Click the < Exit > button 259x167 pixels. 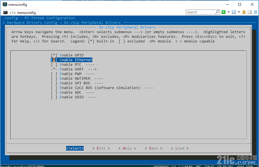click(x=101, y=148)
